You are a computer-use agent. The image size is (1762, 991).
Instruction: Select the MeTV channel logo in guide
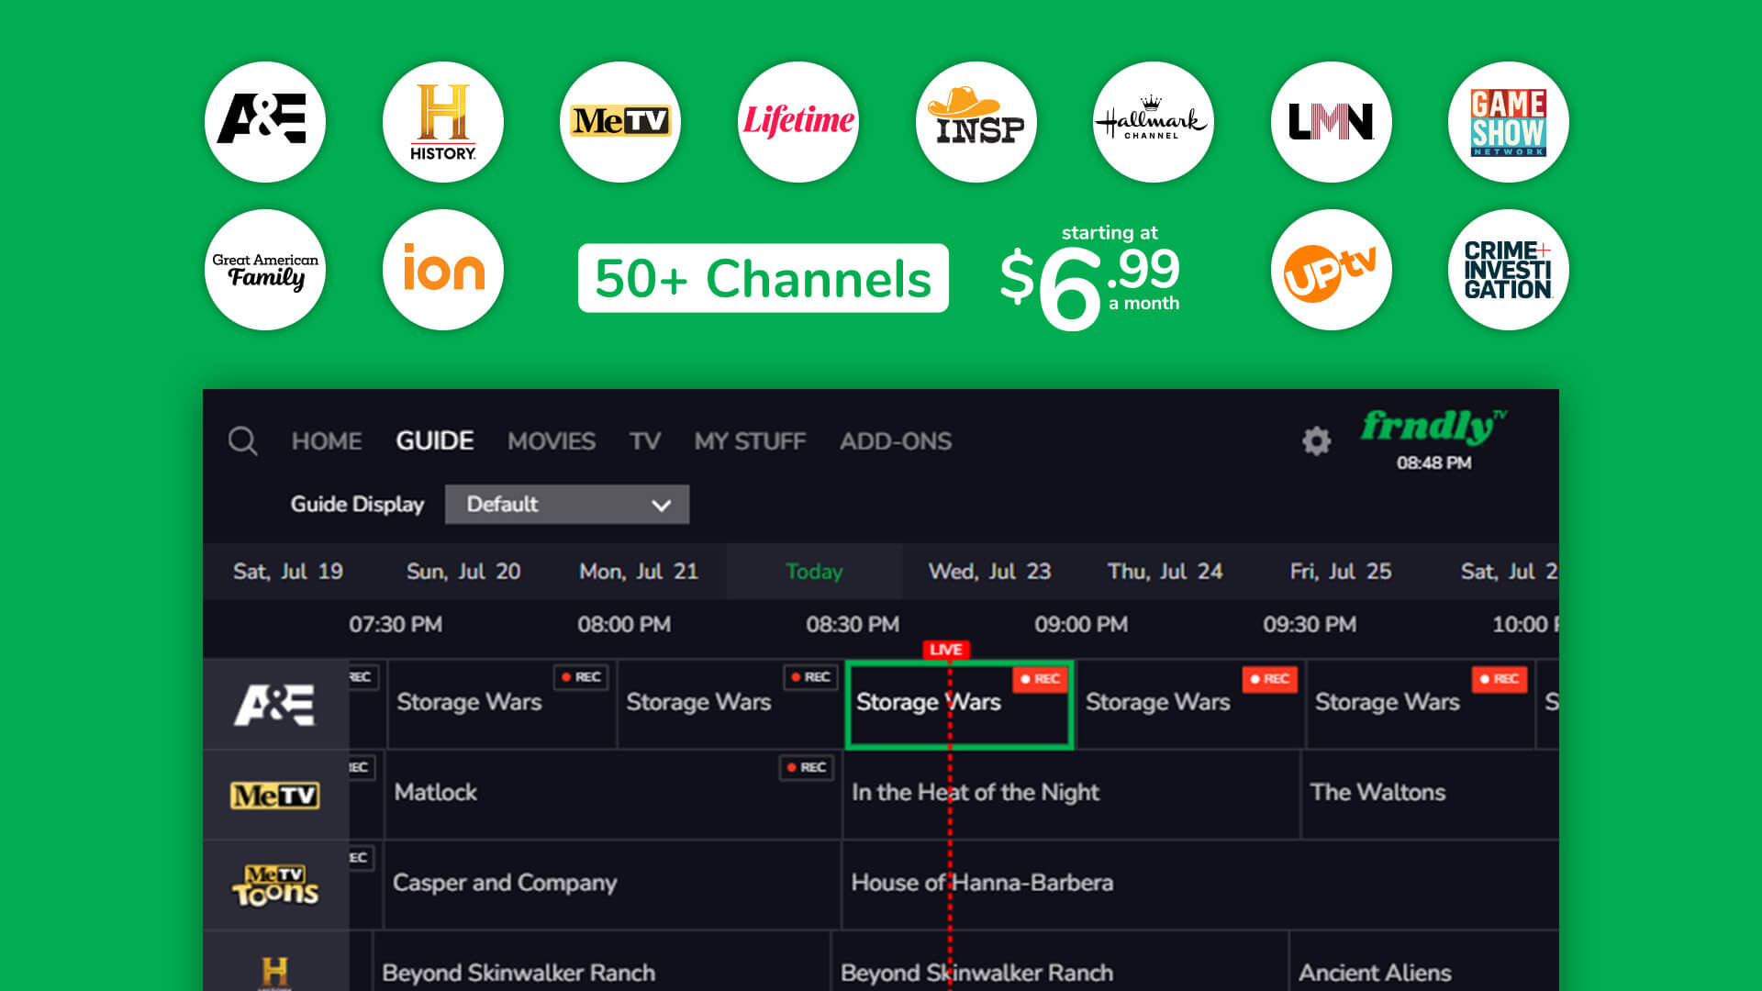[274, 795]
